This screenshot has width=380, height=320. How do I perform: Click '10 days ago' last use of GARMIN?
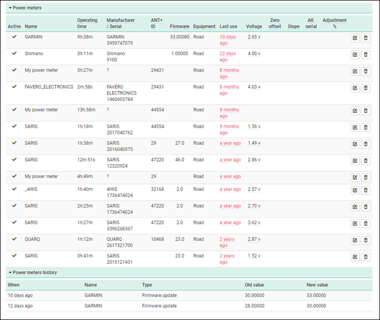tap(227, 40)
